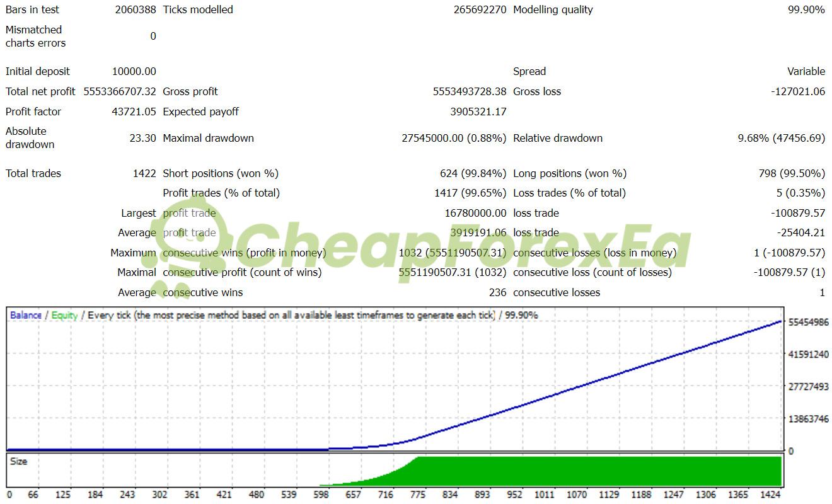Click the Profit factor value 43721.05

(x=134, y=112)
